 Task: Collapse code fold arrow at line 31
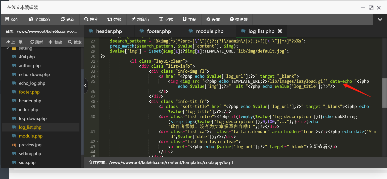pyautogui.click(x=98, y=61)
